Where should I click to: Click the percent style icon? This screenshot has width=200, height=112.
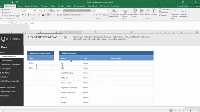click(x=97, y=15)
